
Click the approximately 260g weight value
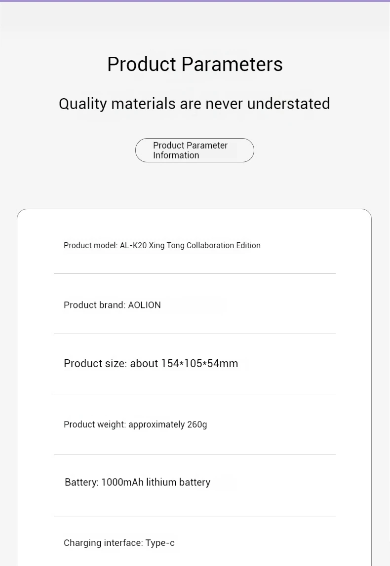pos(167,425)
